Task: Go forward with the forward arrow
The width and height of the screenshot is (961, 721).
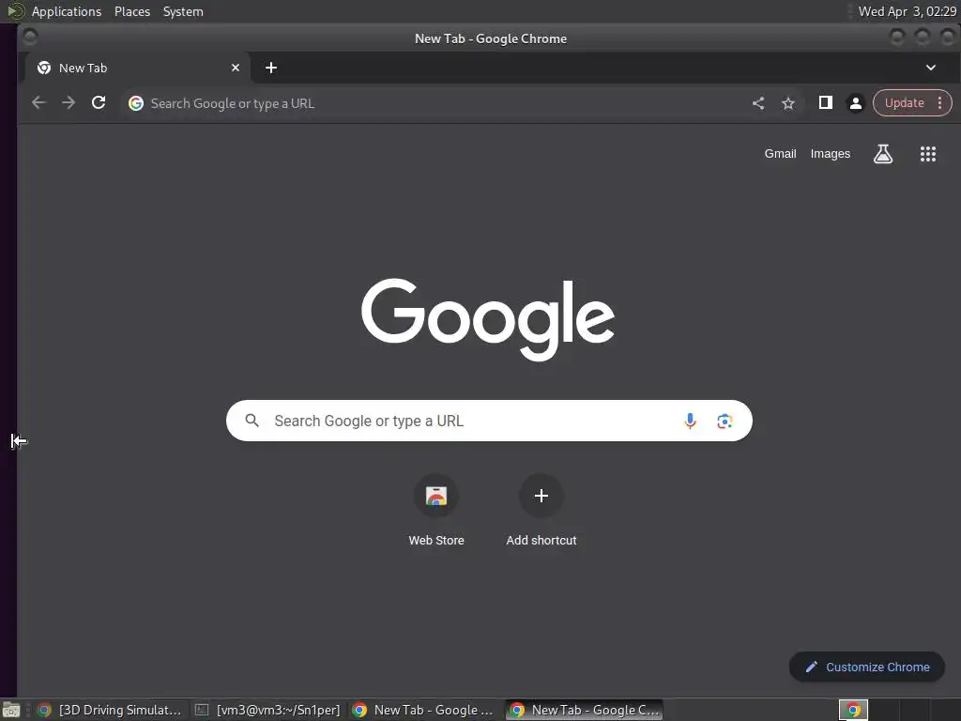Action: point(69,103)
